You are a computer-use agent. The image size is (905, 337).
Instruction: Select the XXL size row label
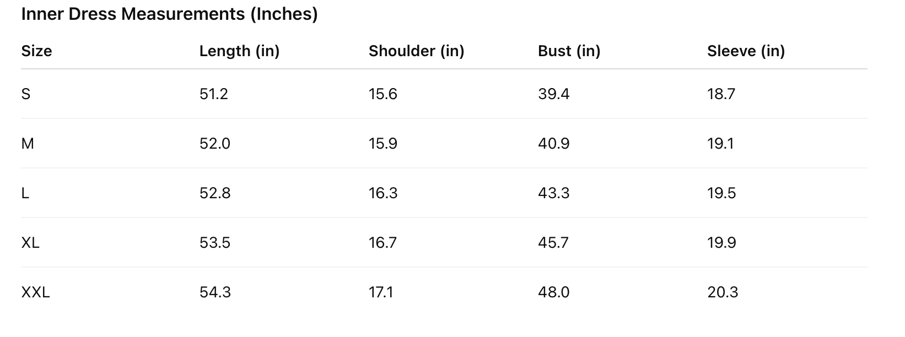(x=35, y=292)
